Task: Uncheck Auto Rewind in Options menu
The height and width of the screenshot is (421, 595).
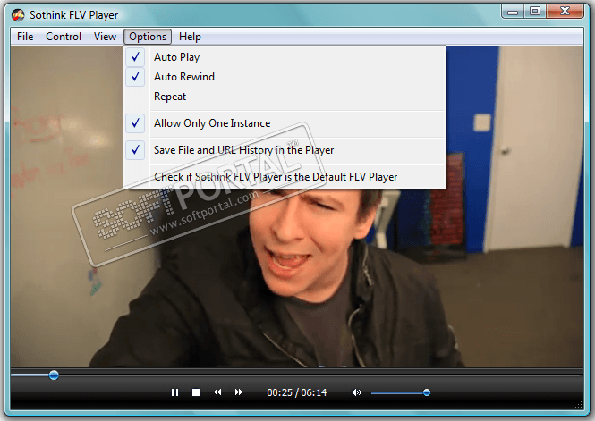Action: [285, 77]
